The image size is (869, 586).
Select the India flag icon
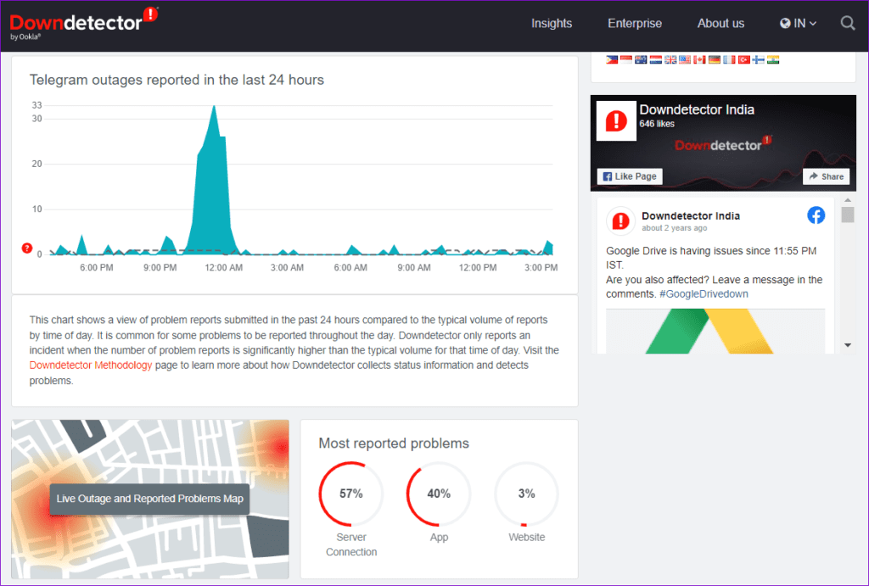click(773, 59)
